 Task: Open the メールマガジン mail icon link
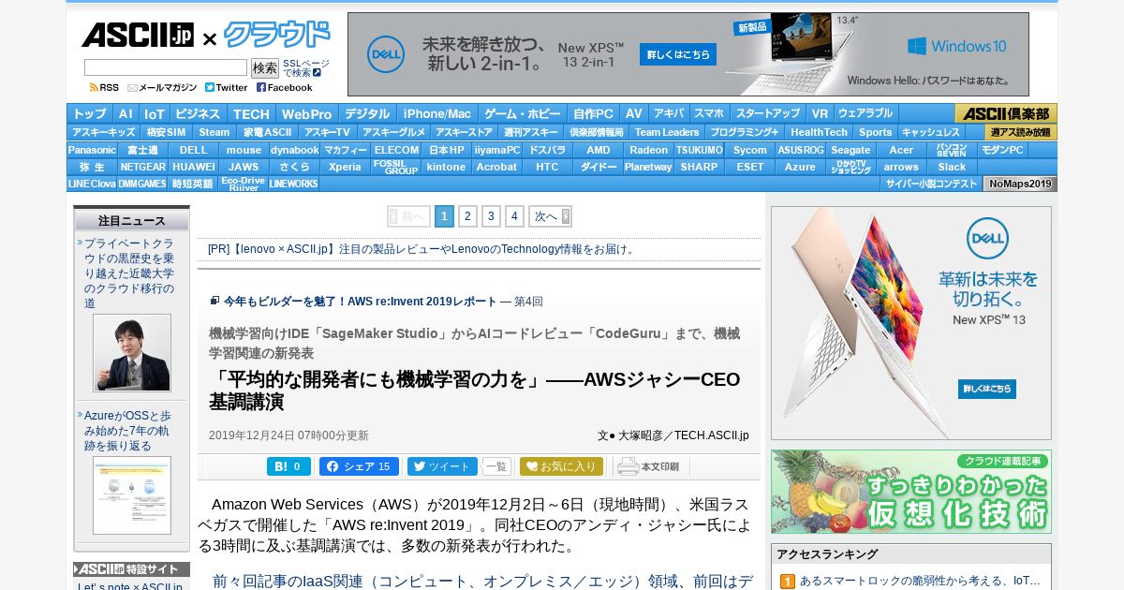[x=162, y=87]
